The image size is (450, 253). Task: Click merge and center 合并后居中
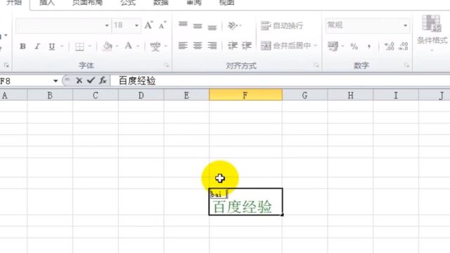[x=286, y=46]
